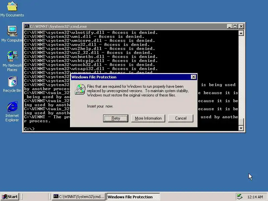Click the Retry button
268x201 pixels.
[116, 118]
